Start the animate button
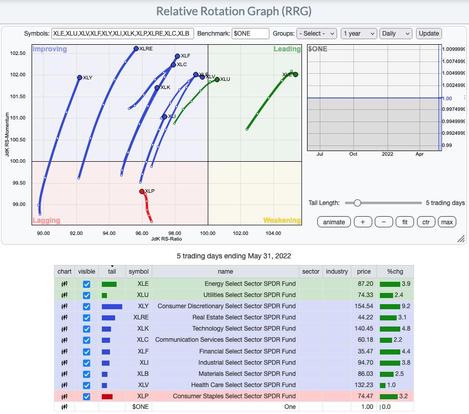 (334, 222)
